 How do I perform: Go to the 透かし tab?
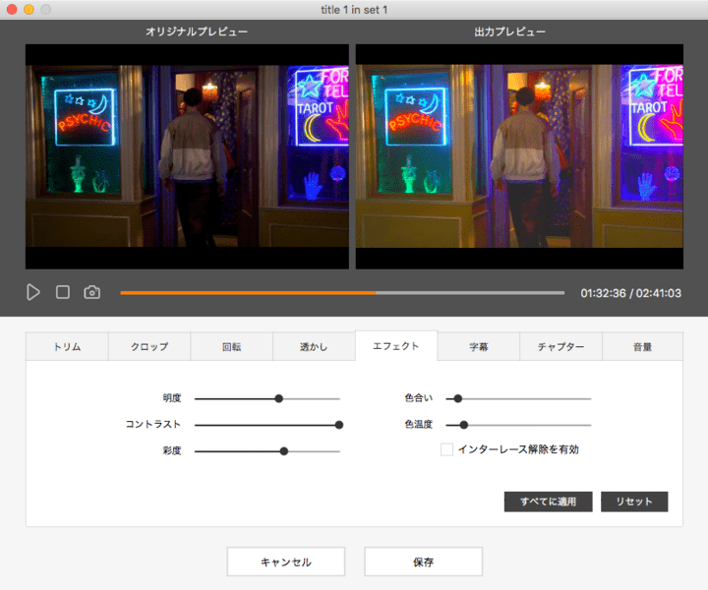click(x=314, y=347)
